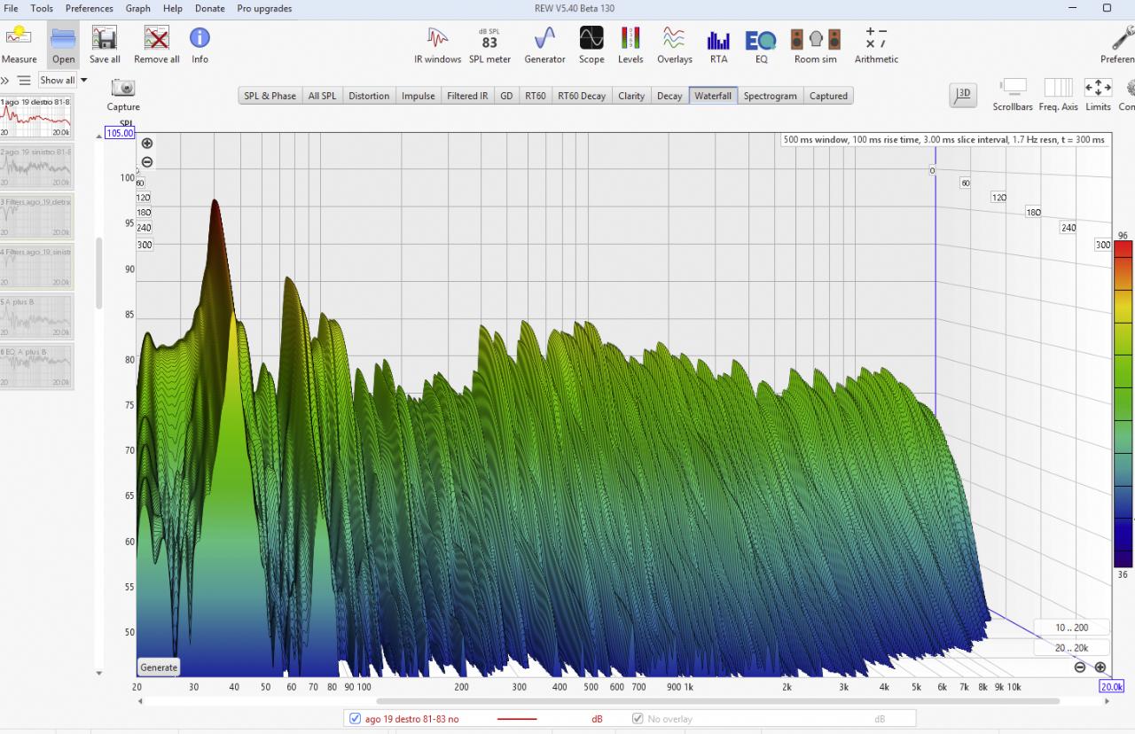This screenshot has height=734, width=1135.
Task: Toggle the No overlay checkbox
Action: coord(638,719)
